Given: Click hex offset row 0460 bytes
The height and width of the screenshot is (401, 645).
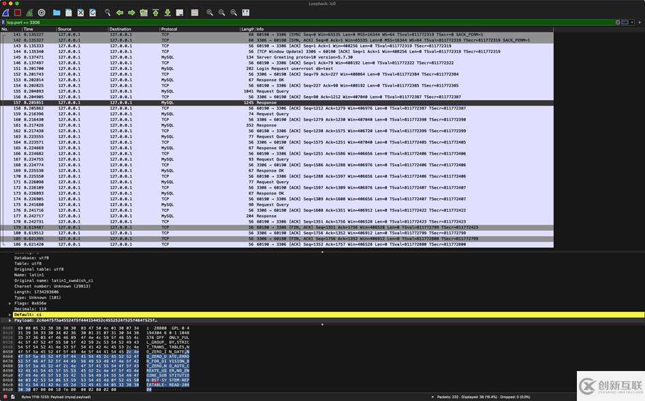Looking at the screenshot, I should (x=78, y=357).
